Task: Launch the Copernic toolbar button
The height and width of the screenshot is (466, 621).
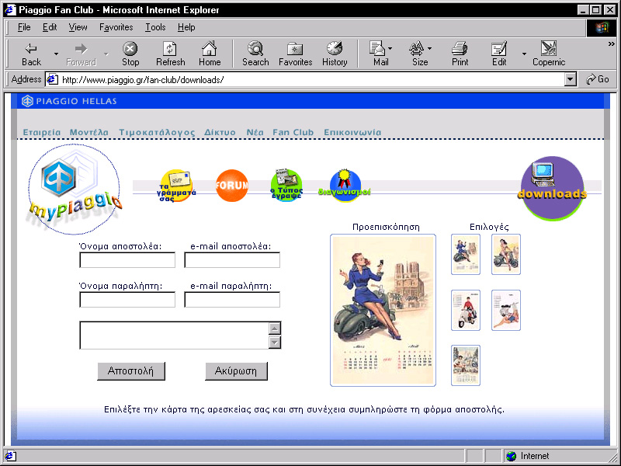Action: click(x=549, y=54)
